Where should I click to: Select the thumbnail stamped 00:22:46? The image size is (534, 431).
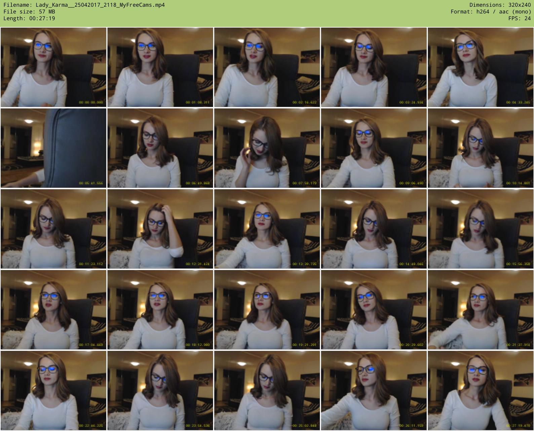(53, 390)
